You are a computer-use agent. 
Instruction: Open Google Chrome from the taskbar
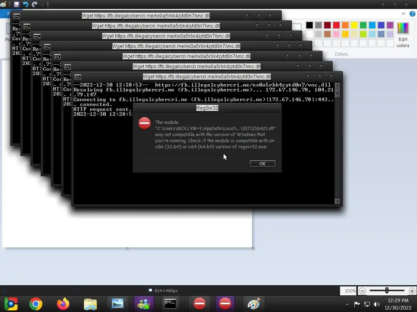pos(36,304)
